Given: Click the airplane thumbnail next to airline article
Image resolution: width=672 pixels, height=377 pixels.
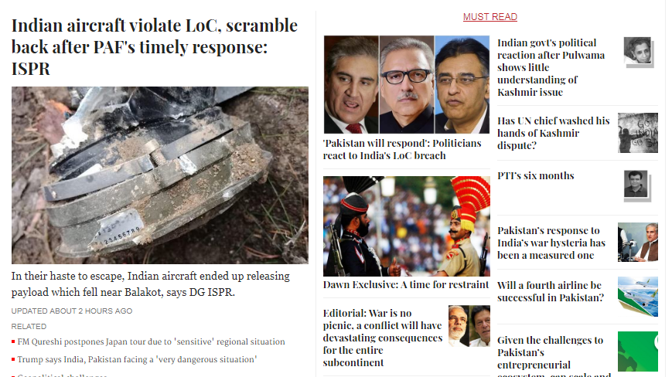Looking at the screenshot, I should point(638,297).
